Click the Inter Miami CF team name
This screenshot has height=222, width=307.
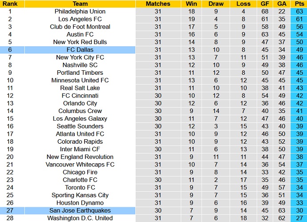tap(80, 149)
